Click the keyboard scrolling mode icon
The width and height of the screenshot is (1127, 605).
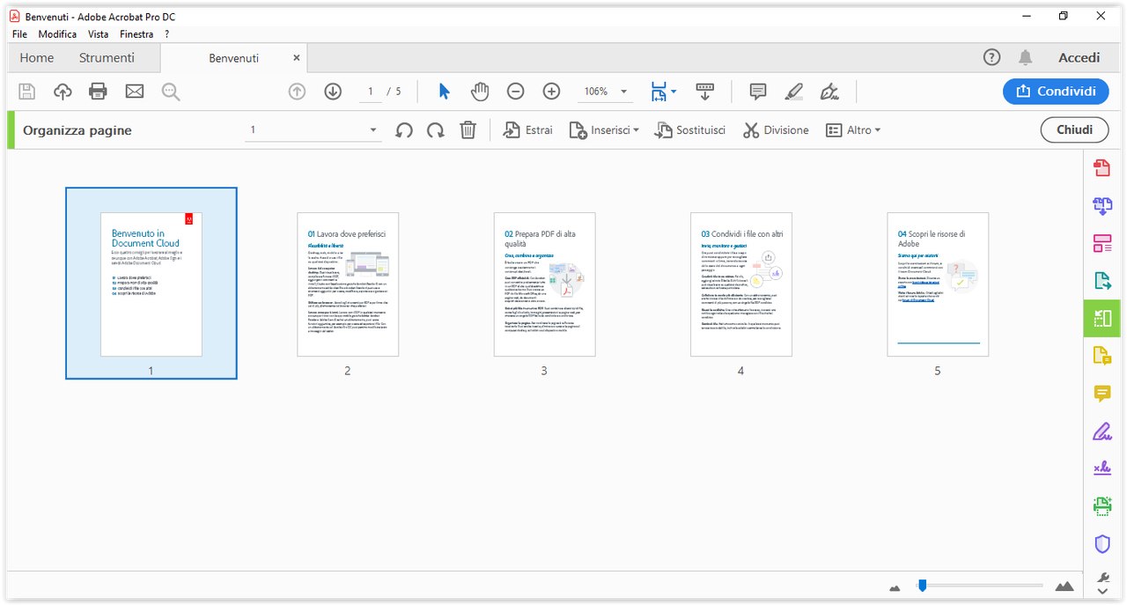704,92
